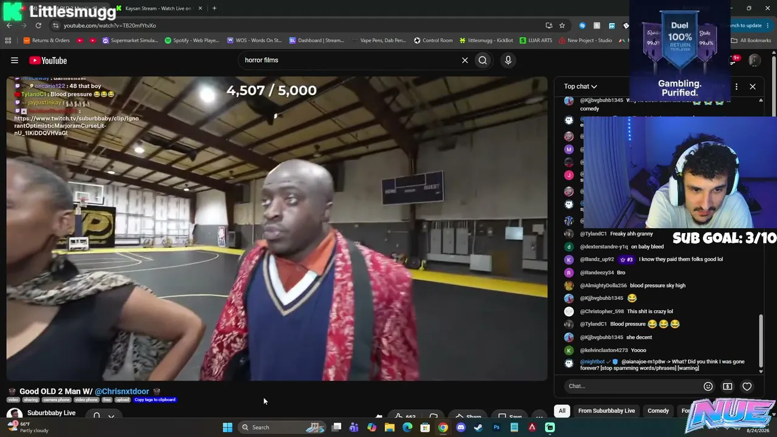Viewport: 777px width, 437px height.
Task: Open the @Christopher_598 chat username
Action: (x=602, y=311)
